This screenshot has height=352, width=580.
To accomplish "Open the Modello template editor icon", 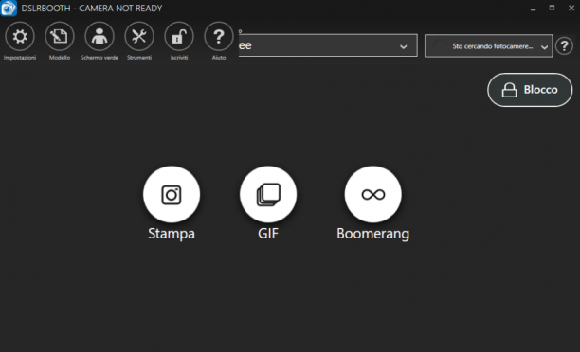I will click(60, 36).
